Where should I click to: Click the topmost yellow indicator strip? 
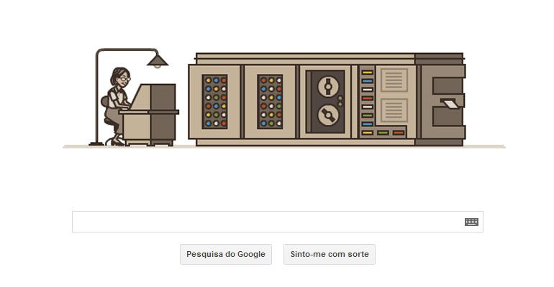click(368, 72)
